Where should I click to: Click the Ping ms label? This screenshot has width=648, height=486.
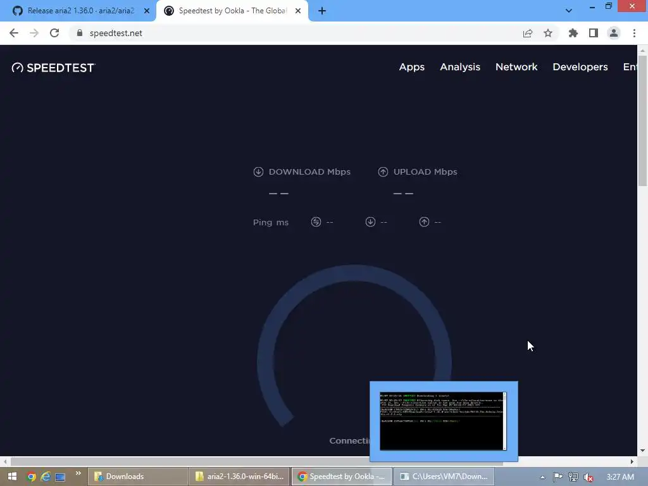(x=271, y=222)
